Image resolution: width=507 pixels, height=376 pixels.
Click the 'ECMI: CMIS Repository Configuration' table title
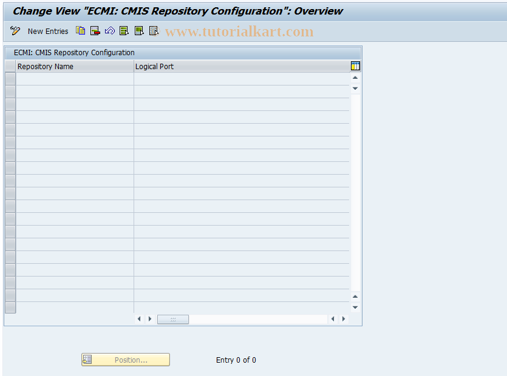[x=74, y=53]
